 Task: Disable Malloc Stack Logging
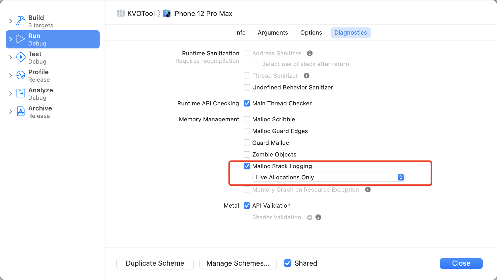click(247, 166)
